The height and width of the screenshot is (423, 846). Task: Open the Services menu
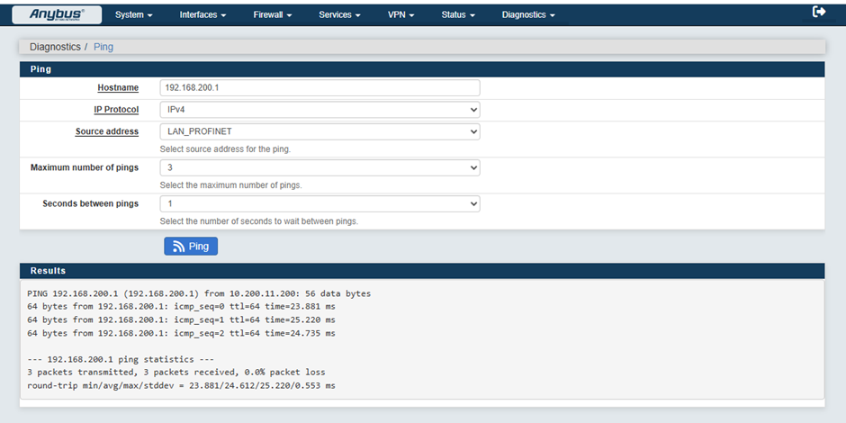pos(340,15)
